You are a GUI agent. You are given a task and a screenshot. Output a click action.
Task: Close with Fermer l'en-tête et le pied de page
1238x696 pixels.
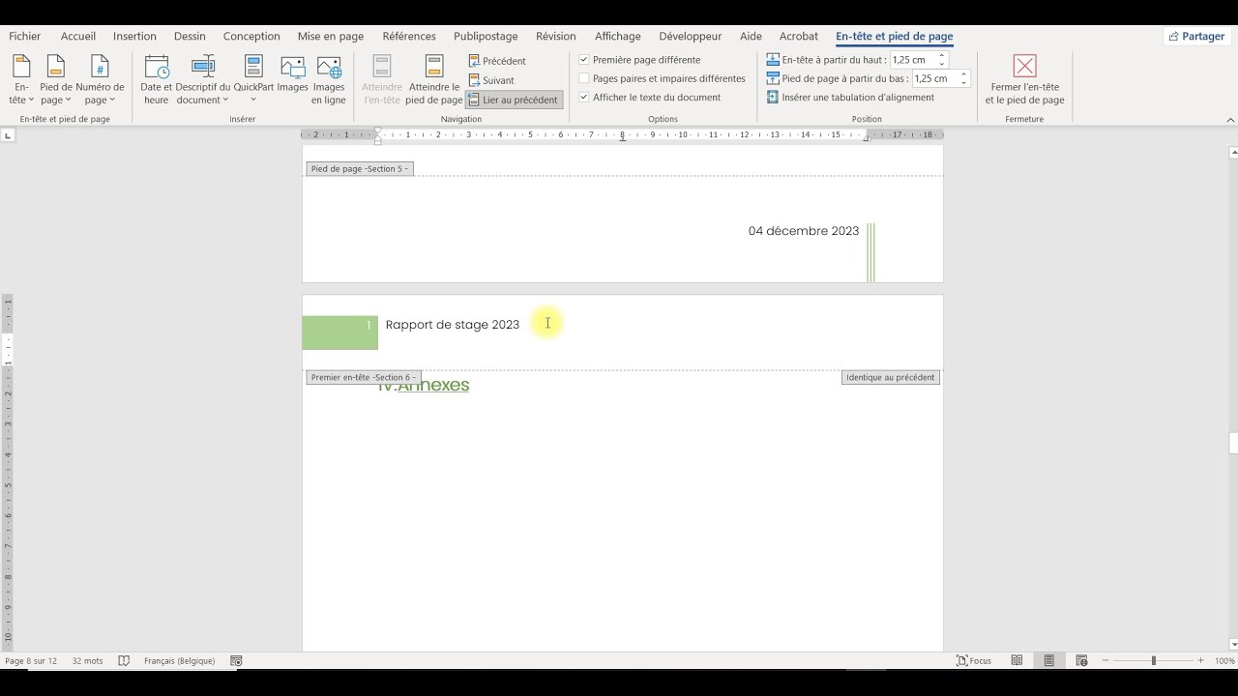coord(1024,80)
